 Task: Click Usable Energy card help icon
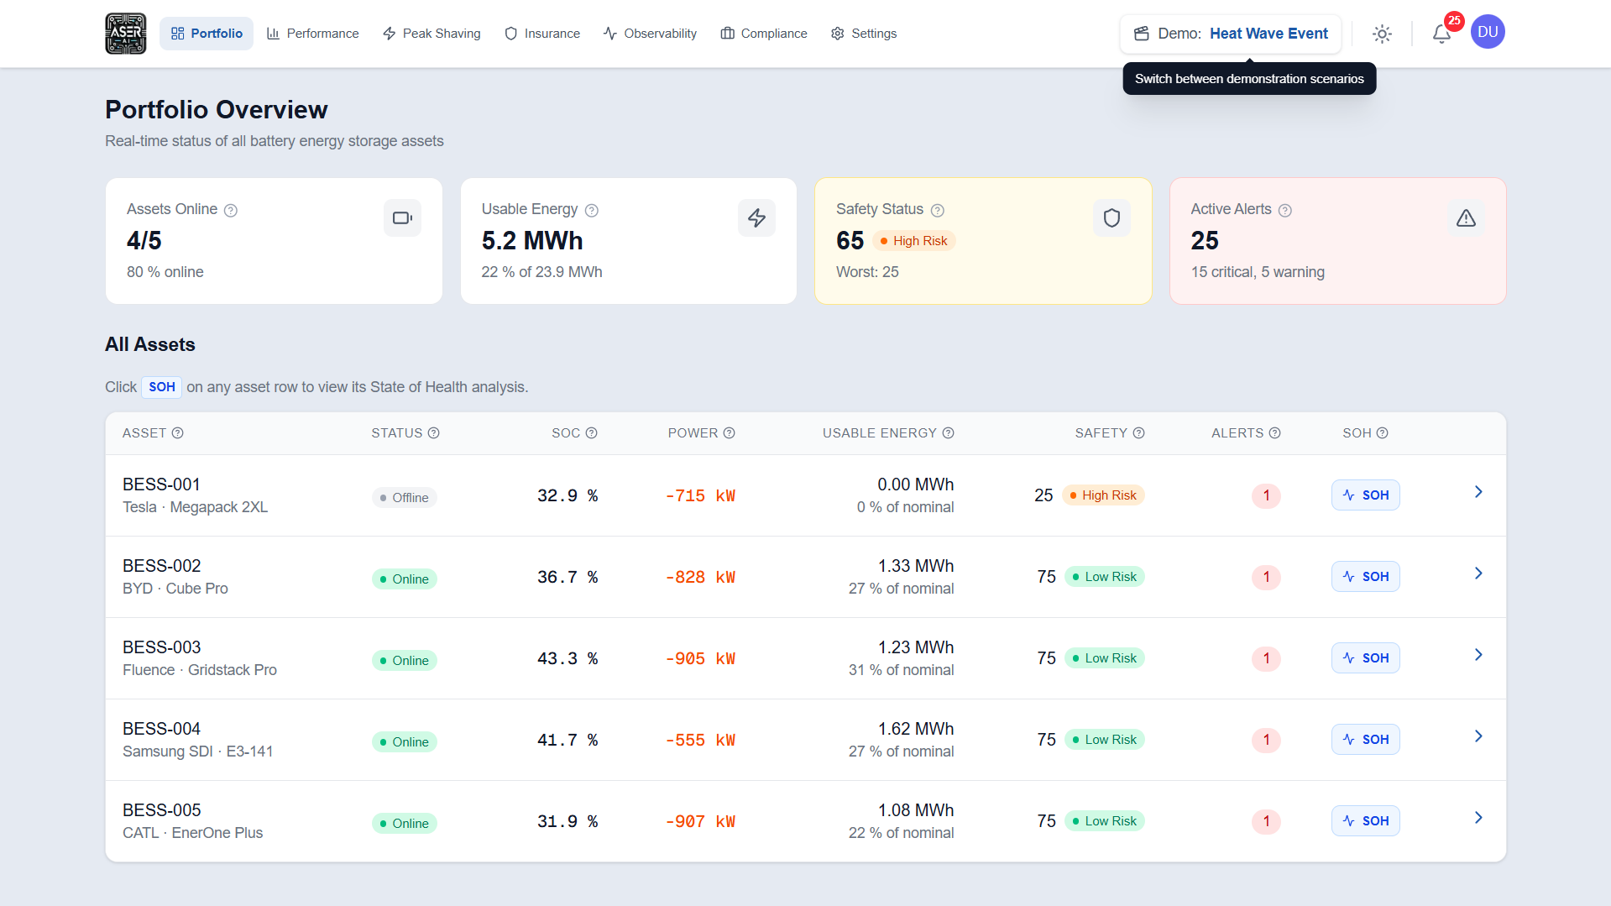[592, 210]
